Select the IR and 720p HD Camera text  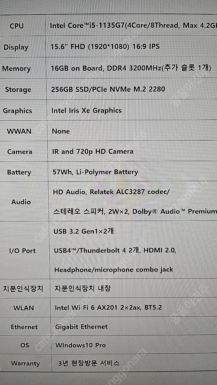pyautogui.click(x=92, y=151)
